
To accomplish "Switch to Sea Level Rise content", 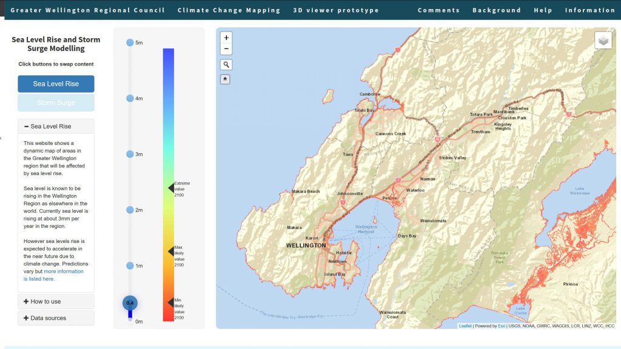I will coord(56,84).
